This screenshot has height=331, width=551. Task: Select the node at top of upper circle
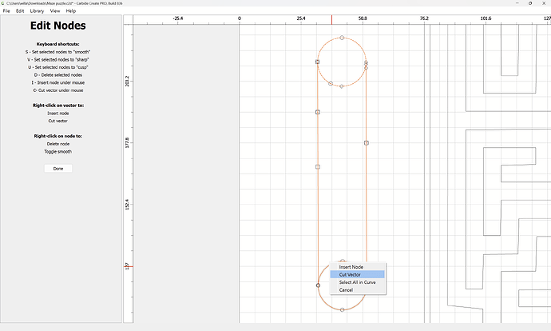click(x=342, y=38)
